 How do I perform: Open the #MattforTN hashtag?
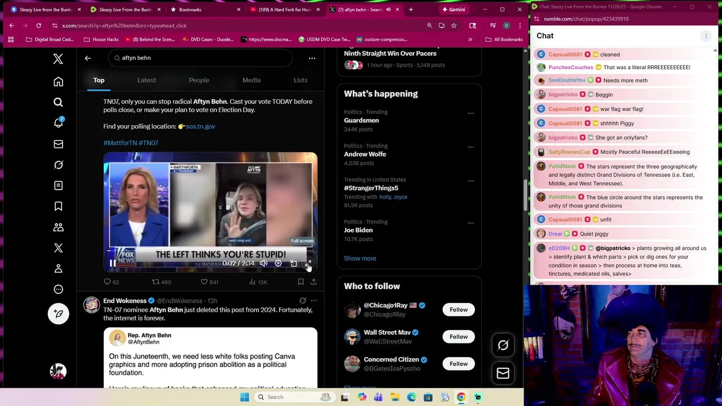point(120,143)
